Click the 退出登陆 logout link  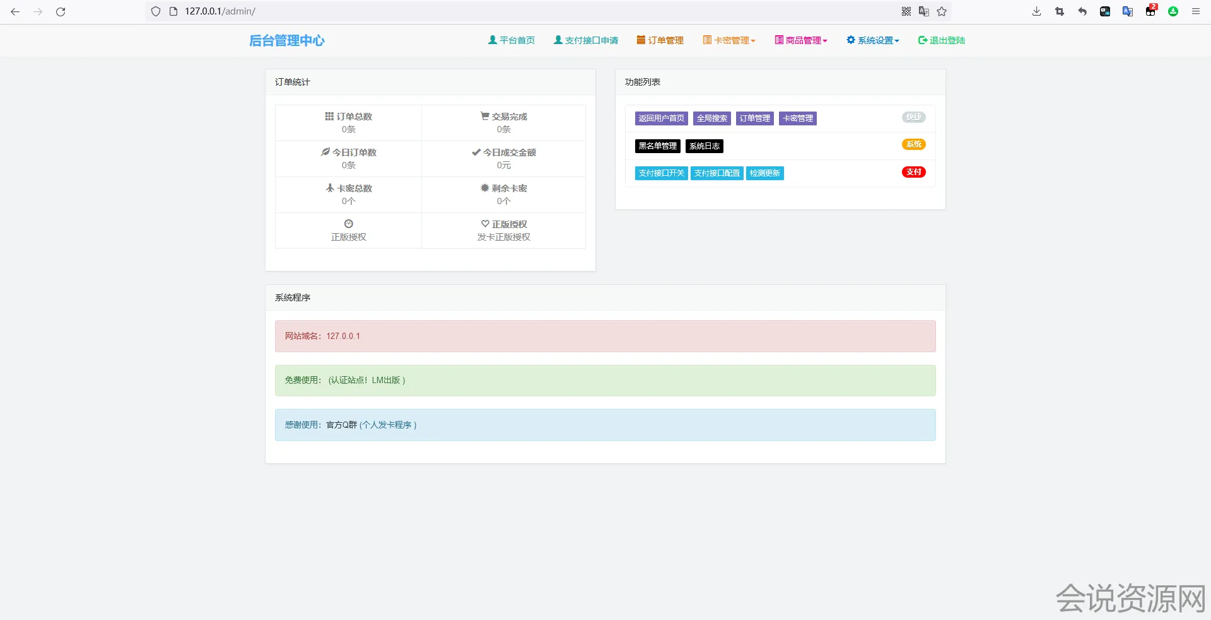[x=942, y=40]
